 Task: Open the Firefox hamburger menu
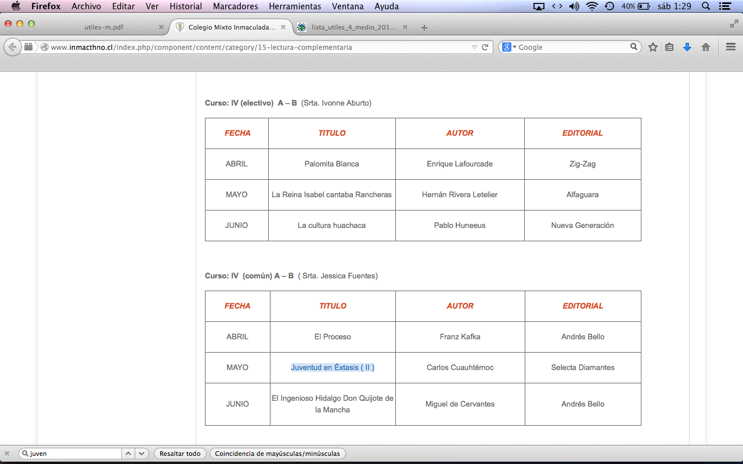point(731,47)
